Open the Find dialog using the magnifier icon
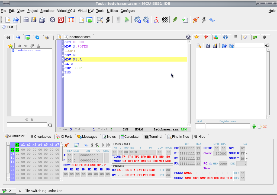Viewport: 277px width, 195px height. click(x=99, y=19)
